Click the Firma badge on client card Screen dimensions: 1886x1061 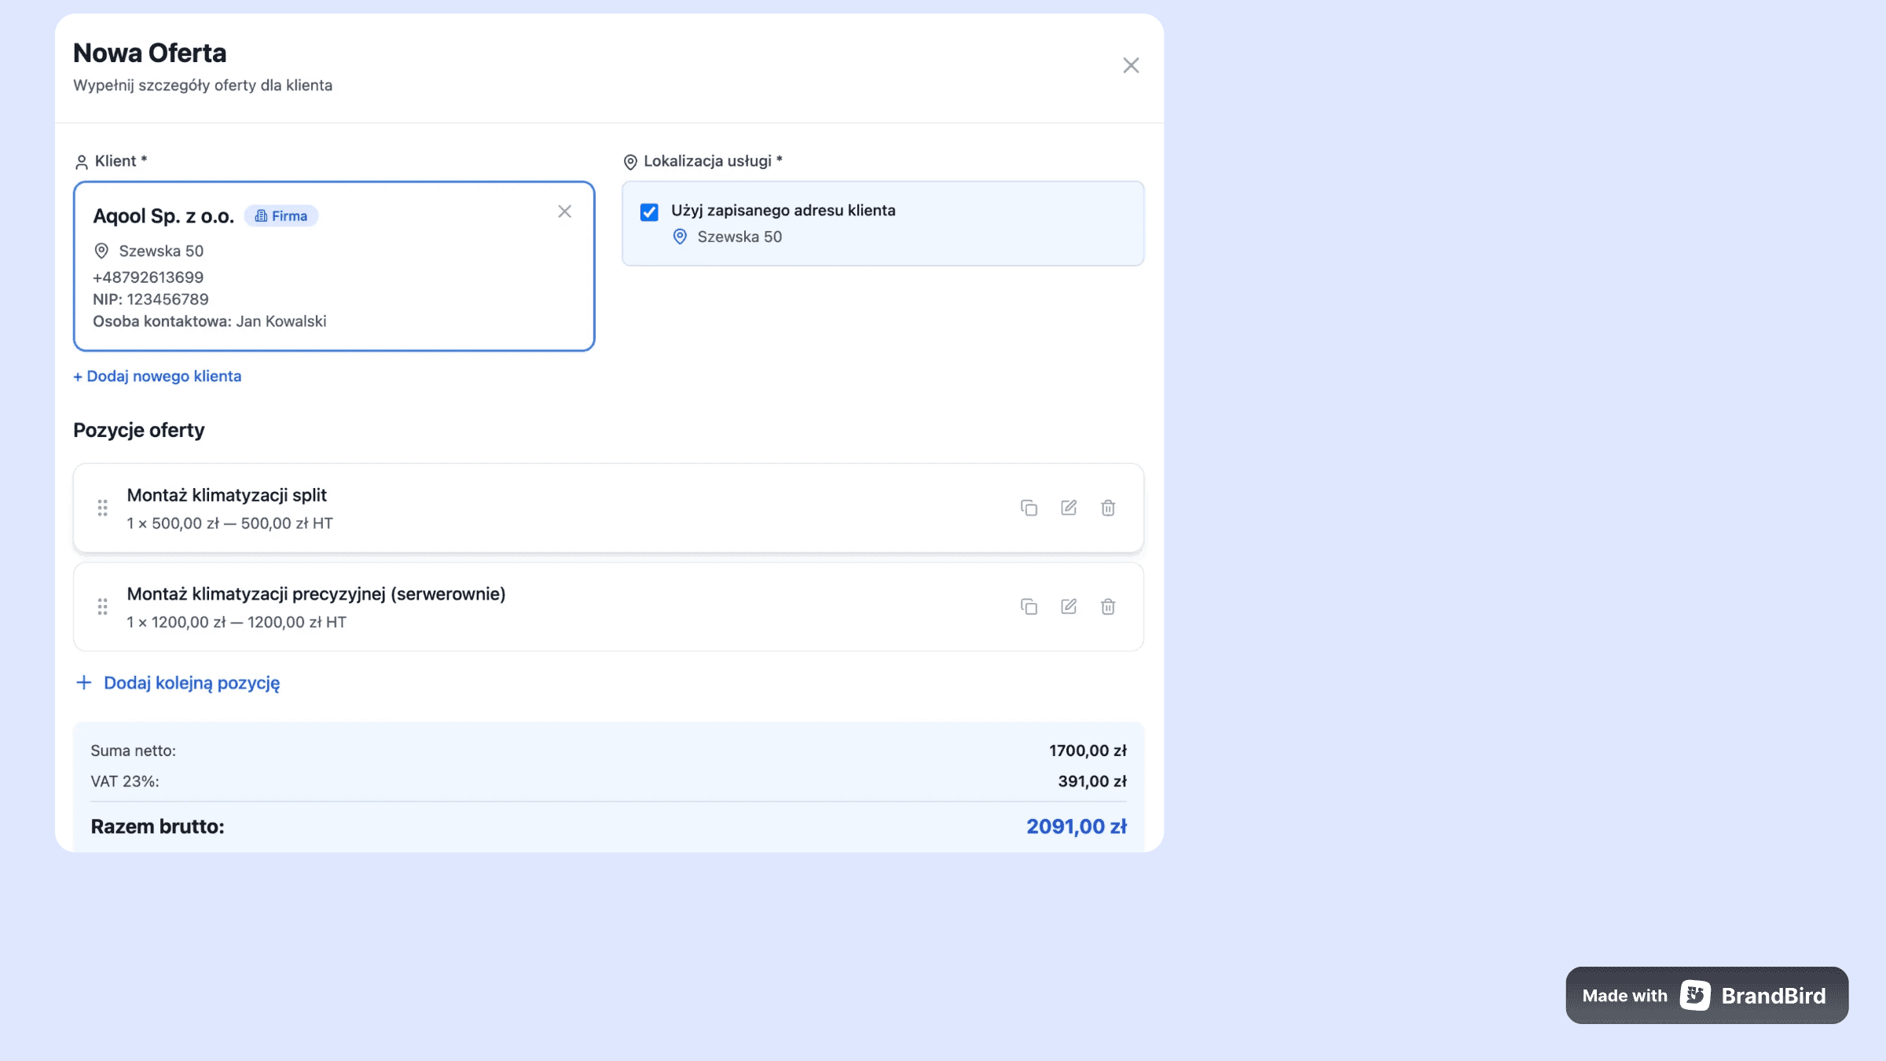[281, 216]
